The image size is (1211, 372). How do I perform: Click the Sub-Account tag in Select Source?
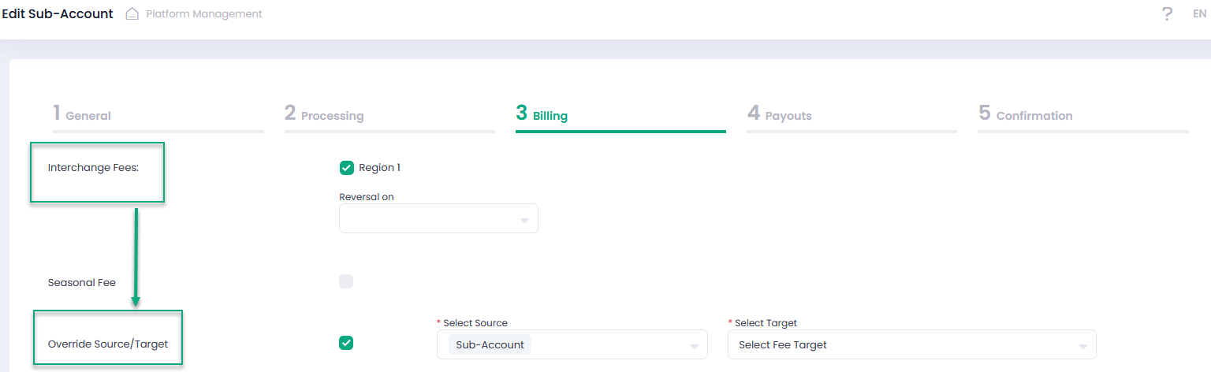(x=490, y=345)
